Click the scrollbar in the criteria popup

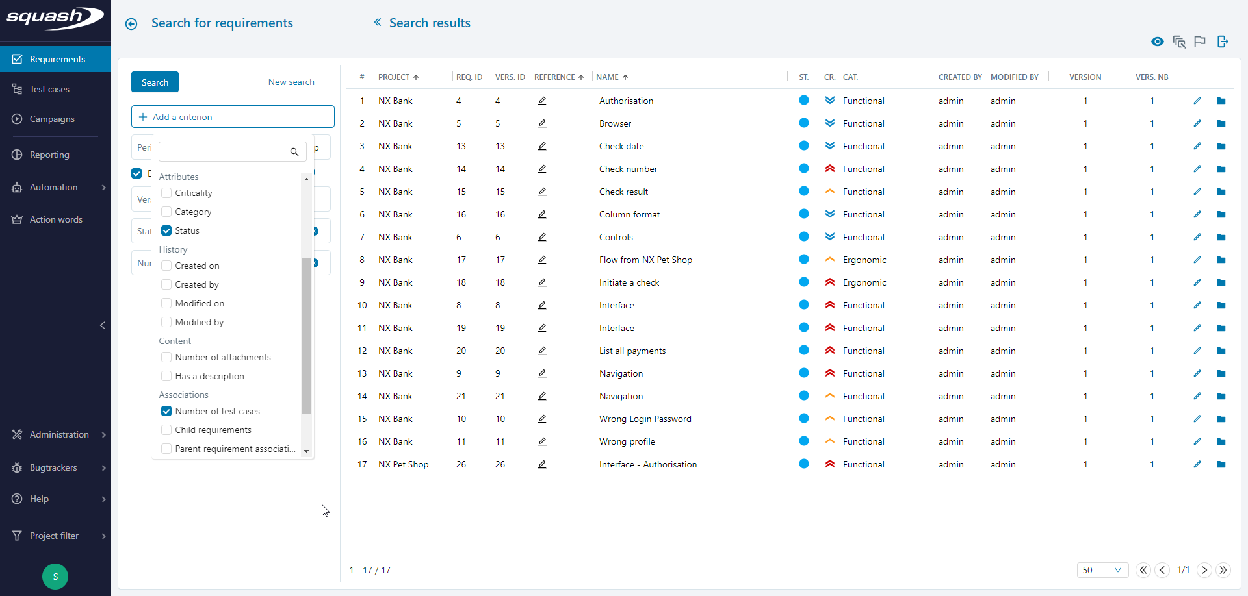point(306,331)
